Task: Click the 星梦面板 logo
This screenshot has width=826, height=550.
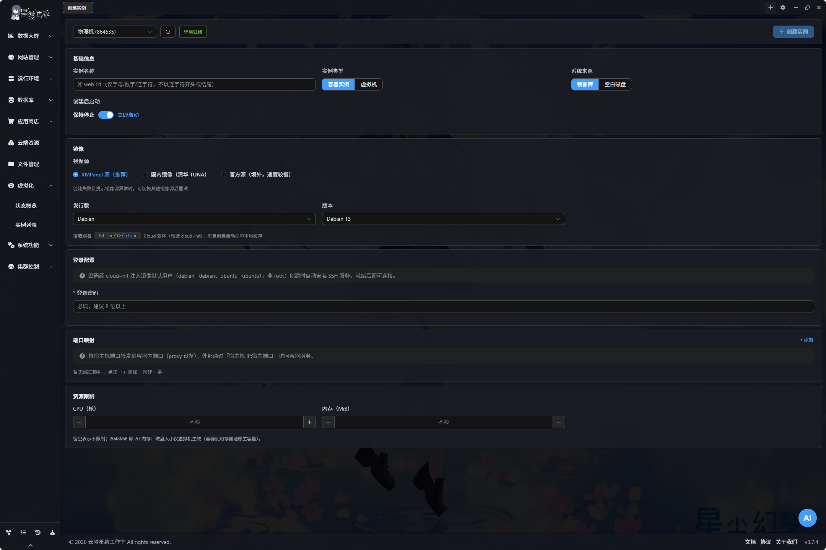Action: pos(30,13)
